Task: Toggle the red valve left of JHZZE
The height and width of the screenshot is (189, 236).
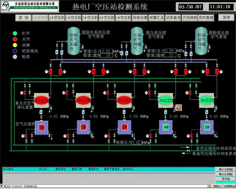Action: click(190, 92)
